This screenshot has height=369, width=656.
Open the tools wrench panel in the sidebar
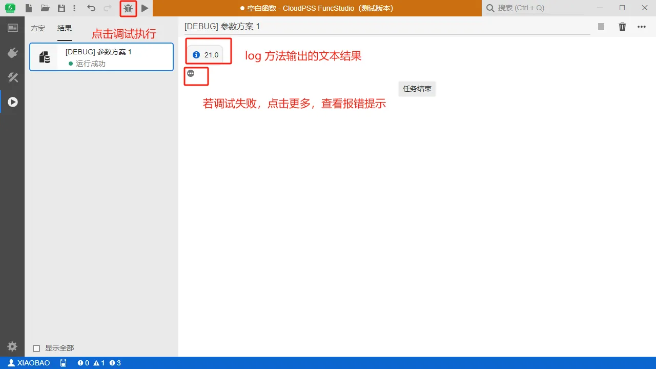click(x=12, y=77)
